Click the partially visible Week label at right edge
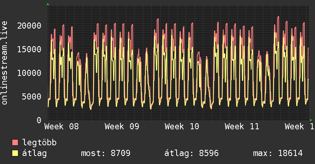This screenshot has width=315, height=164. tap(300, 127)
